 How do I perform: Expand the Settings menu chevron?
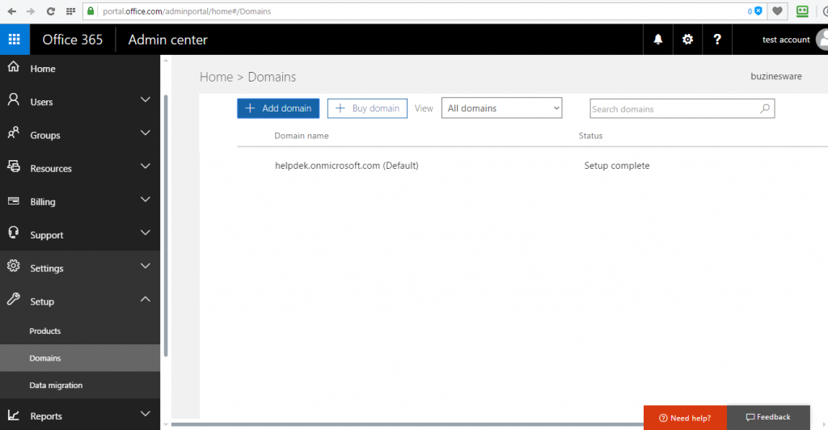point(146,266)
